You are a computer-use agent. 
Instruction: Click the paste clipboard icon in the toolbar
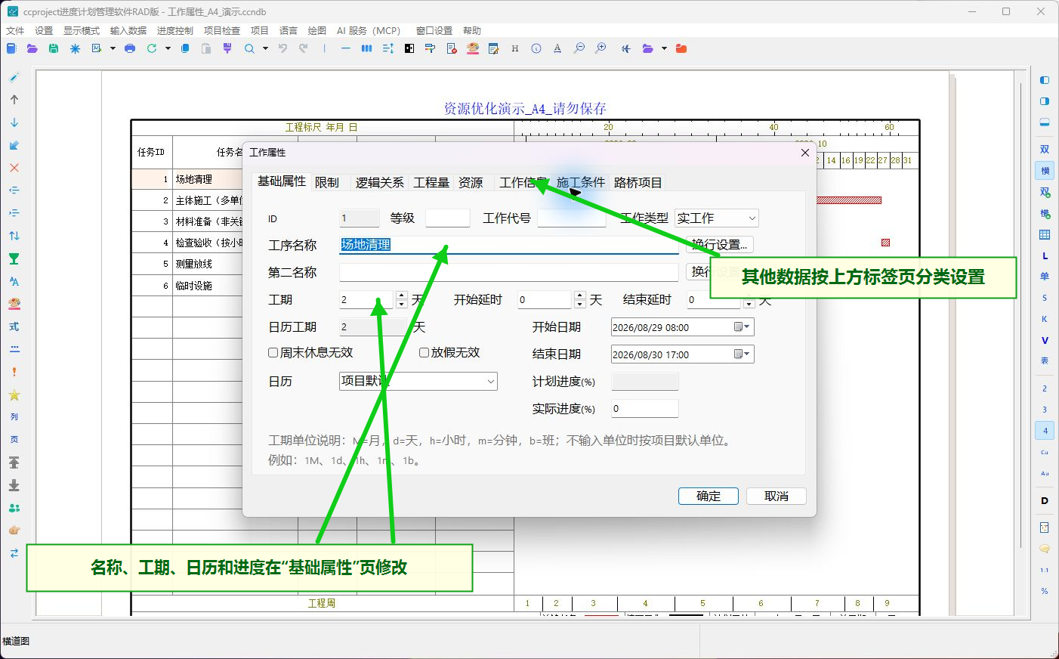tap(206, 48)
